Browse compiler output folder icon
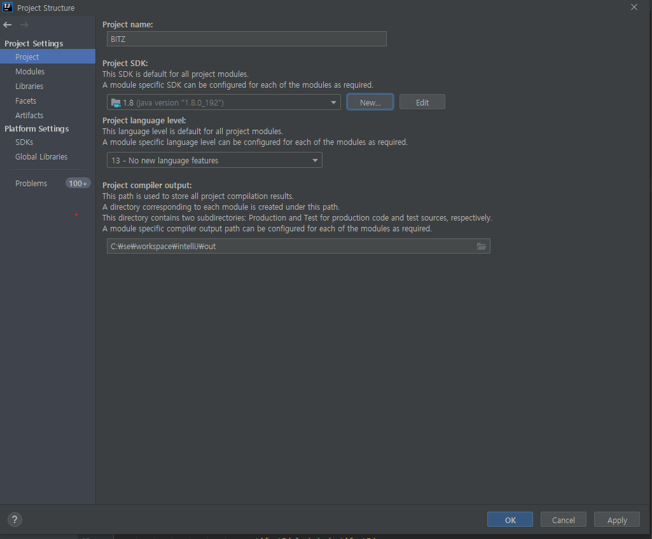Viewport: 652px width, 539px height. (481, 247)
